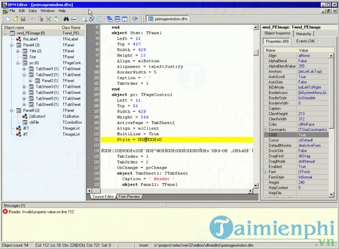Click the Cascade windows icon
Screen dimensions: 339x249
[x=110, y=19]
